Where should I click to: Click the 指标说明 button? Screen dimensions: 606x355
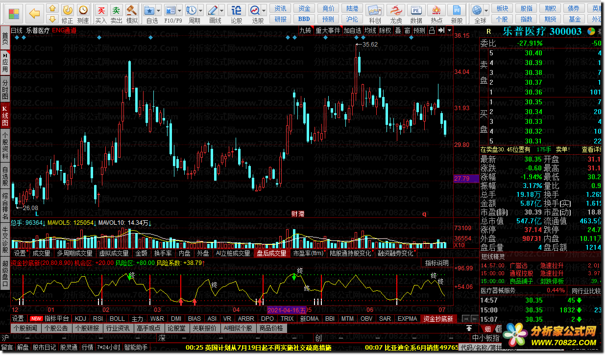coord(436,263)
